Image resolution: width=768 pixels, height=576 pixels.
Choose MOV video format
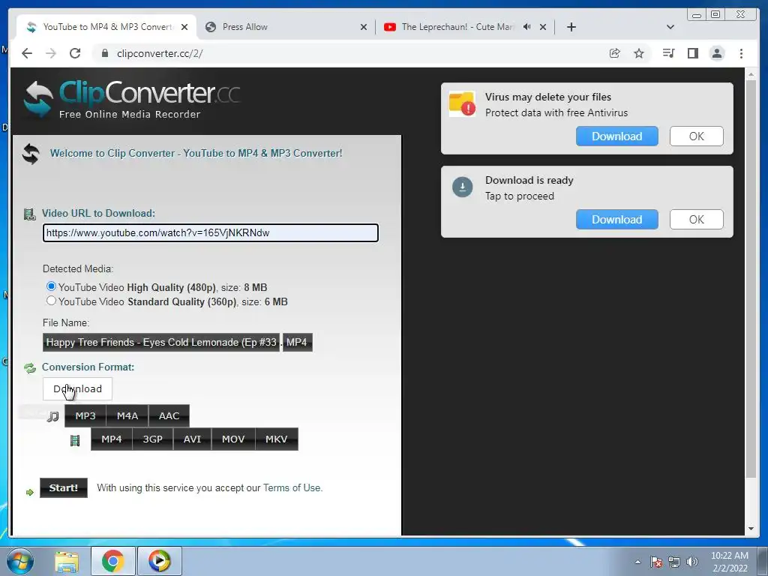coord(233,439)
